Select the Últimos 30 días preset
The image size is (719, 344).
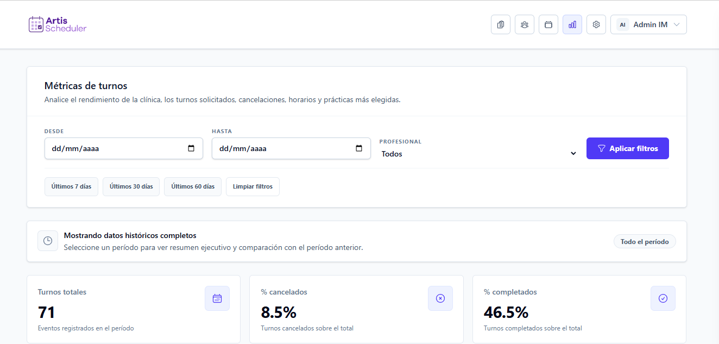pyautogui.click(x=131, y=186)
